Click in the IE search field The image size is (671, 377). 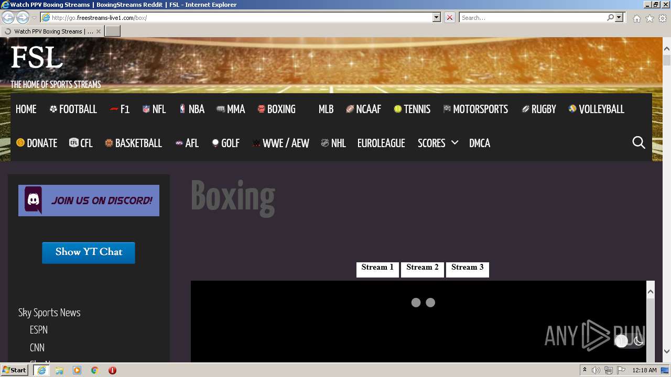[533, 17]
